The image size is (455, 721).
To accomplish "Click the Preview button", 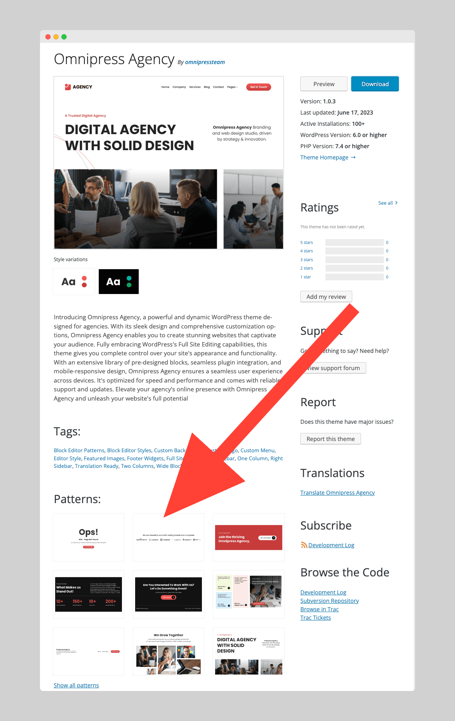I will pos(324,84).
